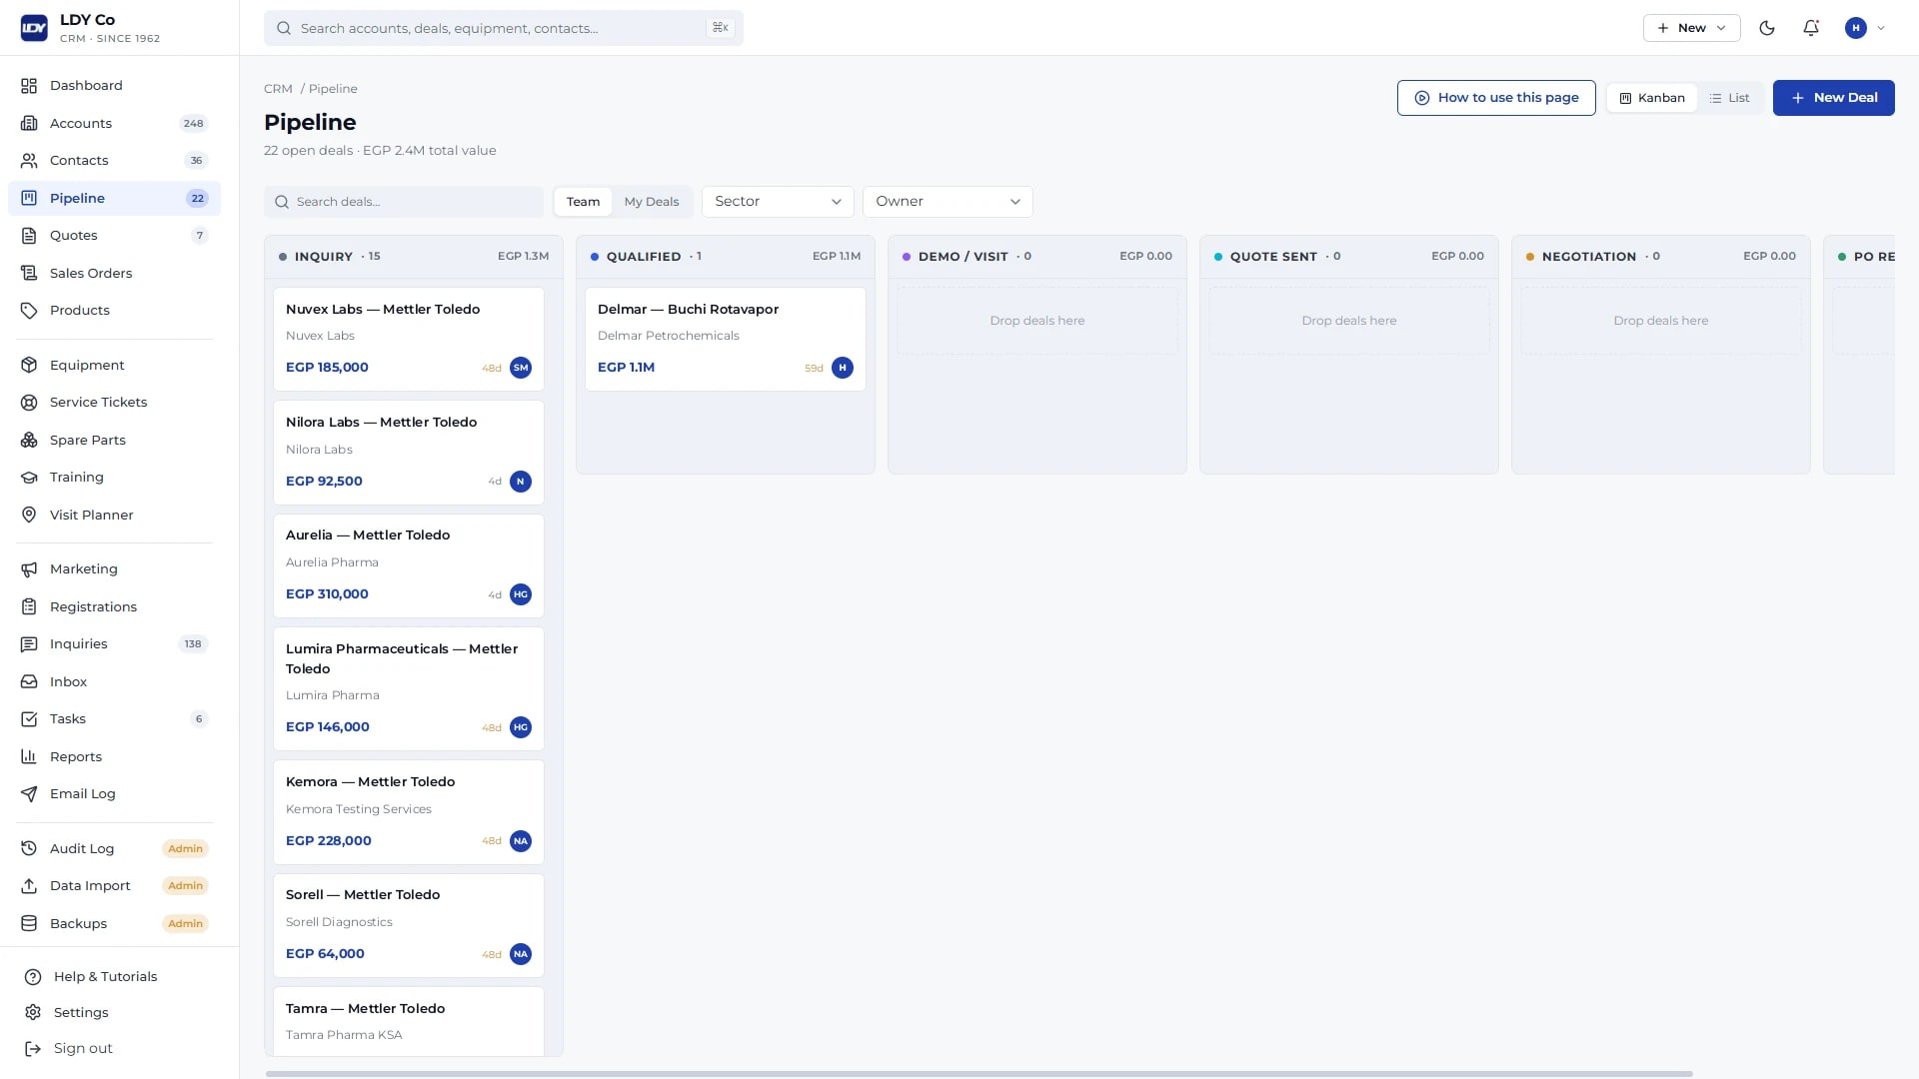Click How to use this page
The height and width of the screenshot is (1079, 1919).
[1496, 98]
